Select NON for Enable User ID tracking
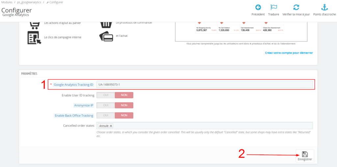The width and height of the screenshot is (337, 167). point(124,95)
